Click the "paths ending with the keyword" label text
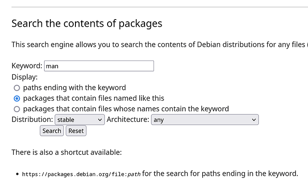 click(75, 88)
